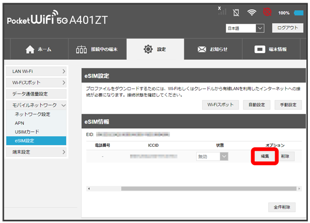Open the 日本語 language dropdown
The image size is (310, 223).
click(x=245, y=28)
